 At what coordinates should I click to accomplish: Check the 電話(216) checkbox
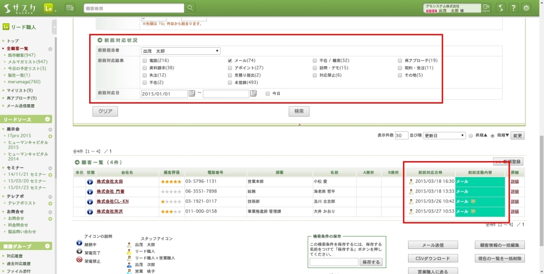[145, 60]
